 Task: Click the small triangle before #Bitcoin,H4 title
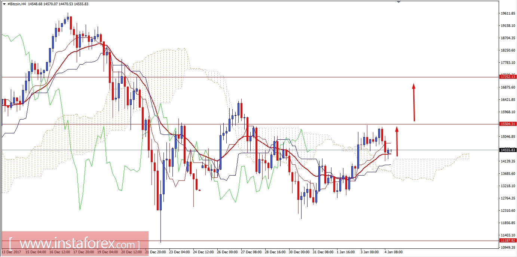tap(4, 3)
